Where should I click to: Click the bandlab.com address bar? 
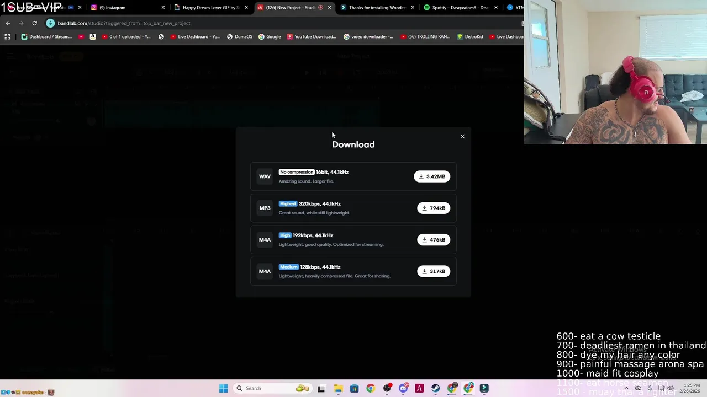(x=282, y=23)
